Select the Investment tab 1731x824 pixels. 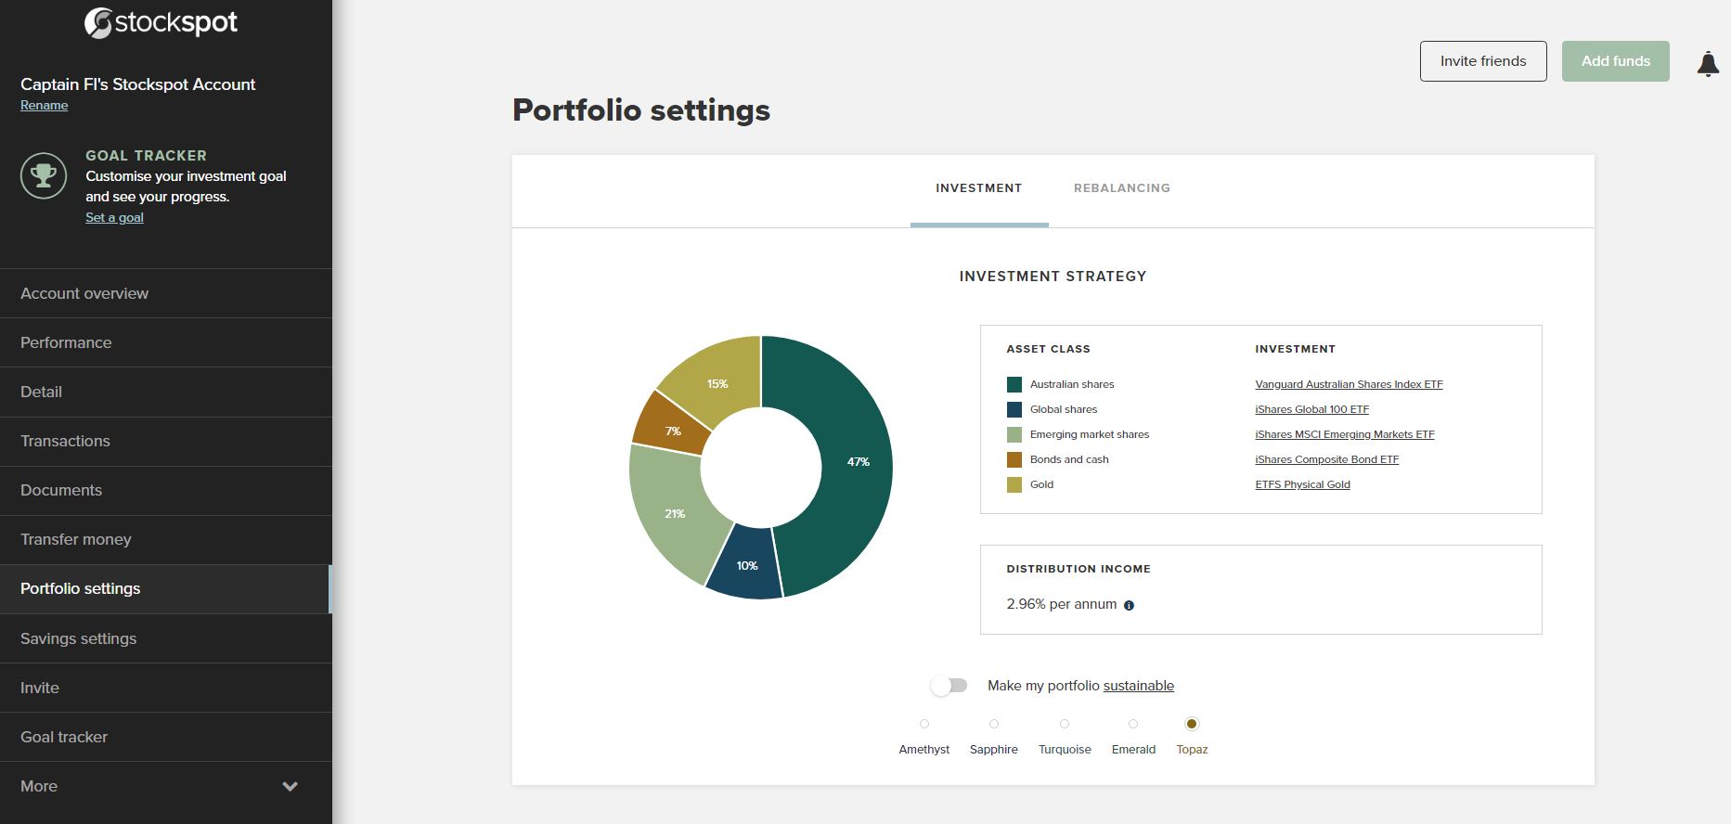[x=979, y=187]
